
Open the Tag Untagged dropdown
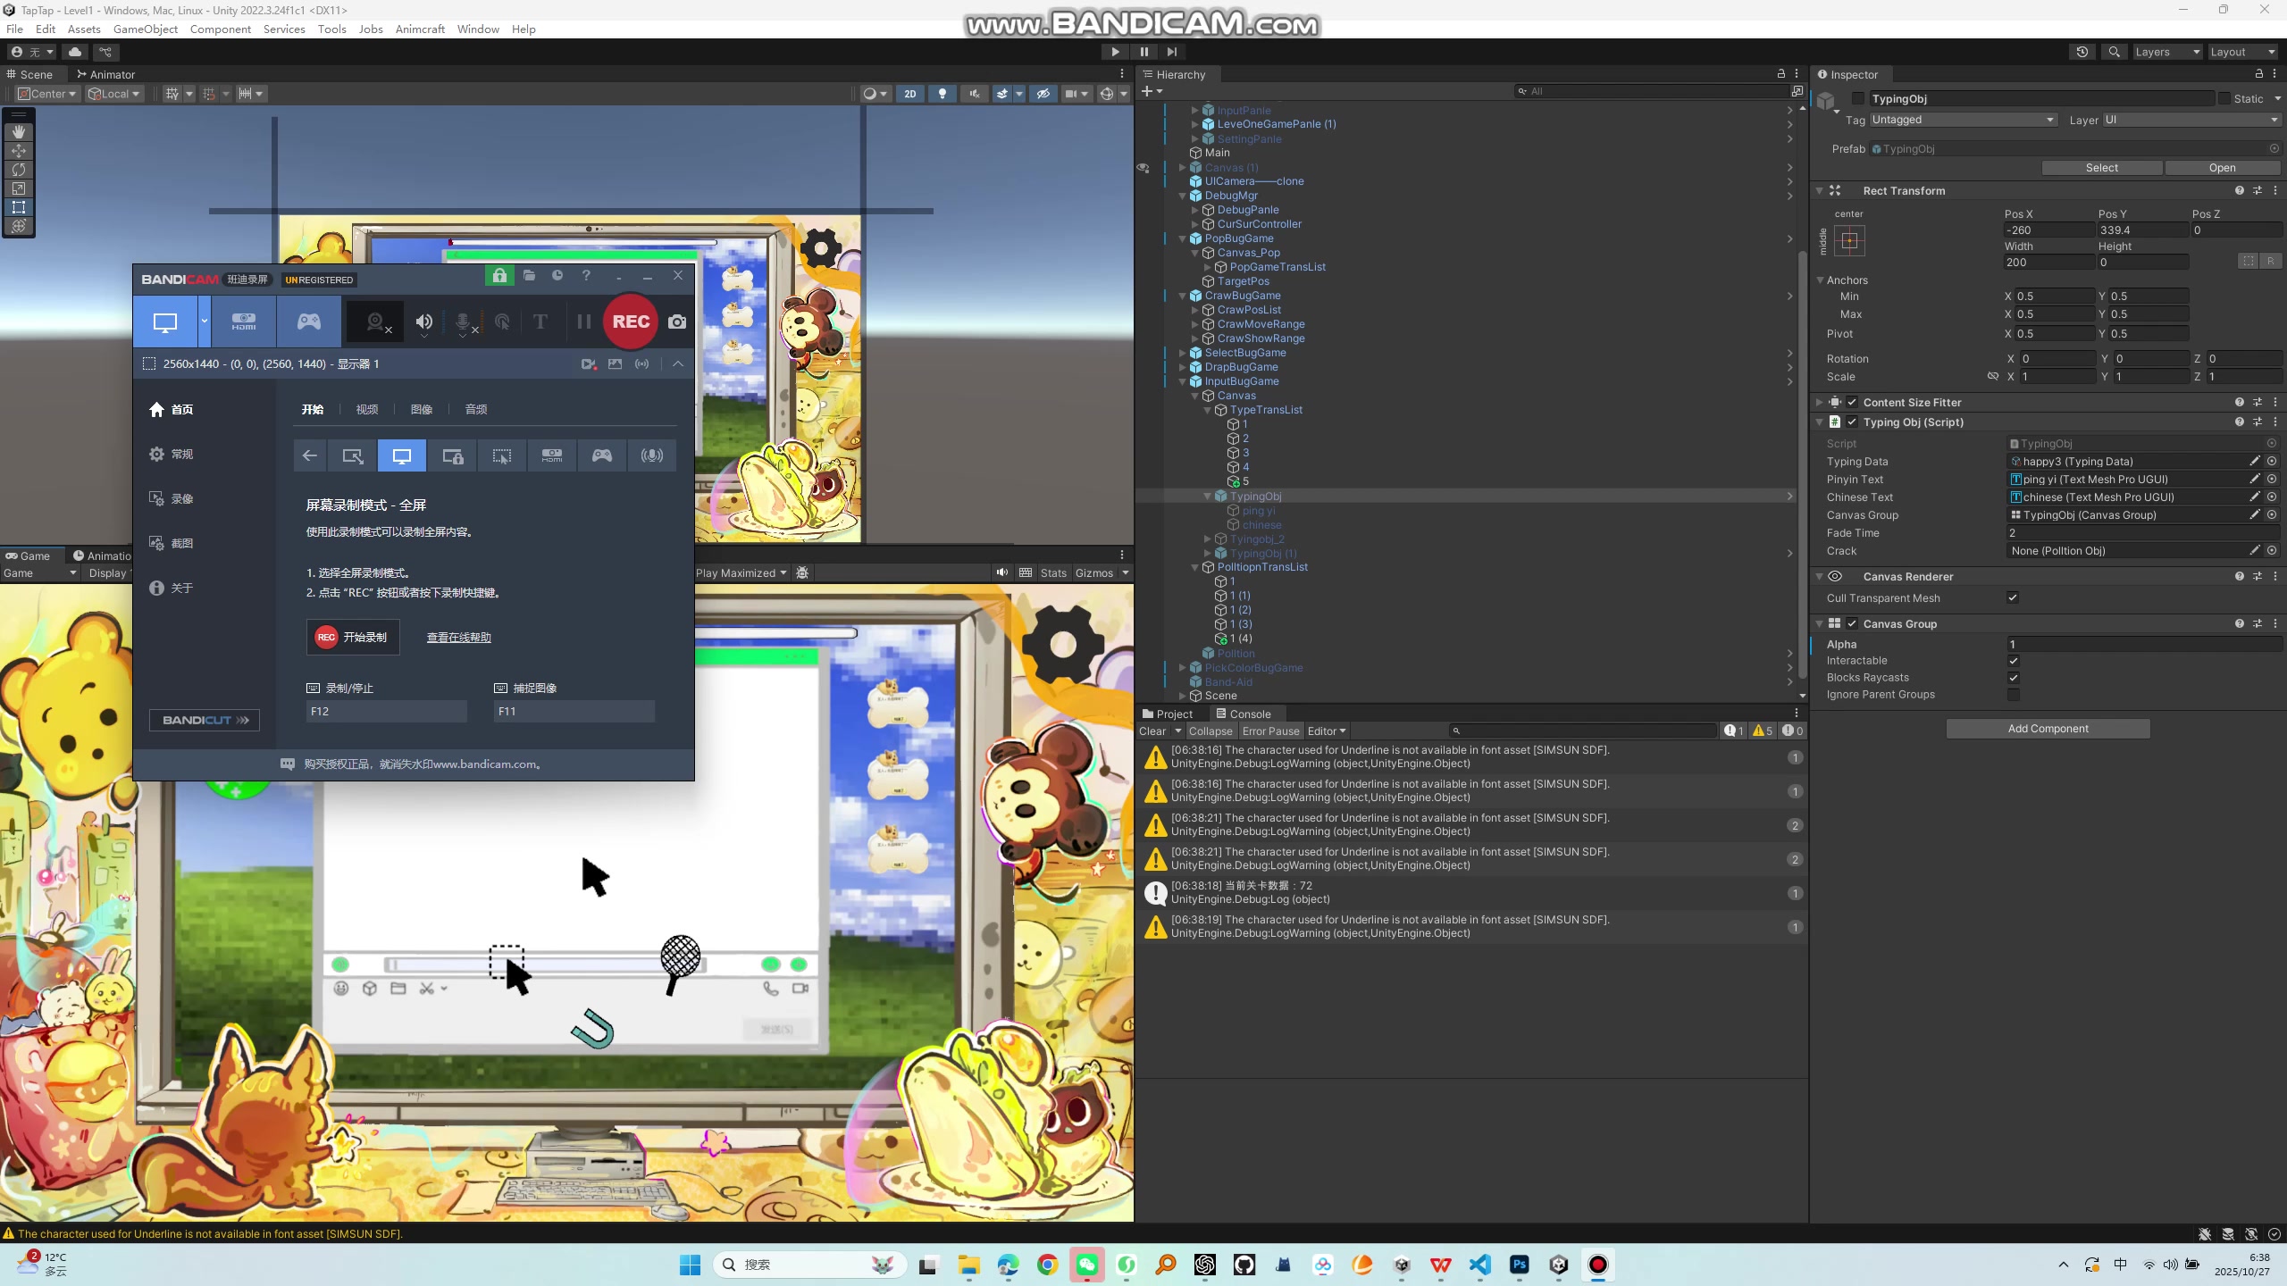1963,120
